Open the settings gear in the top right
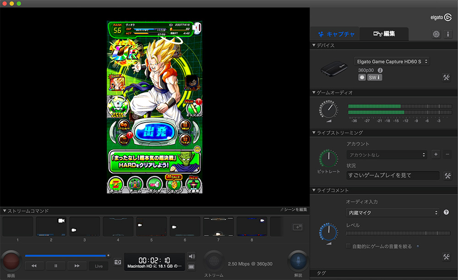Screen dimensions: 458x280 (x=437, y=33)
